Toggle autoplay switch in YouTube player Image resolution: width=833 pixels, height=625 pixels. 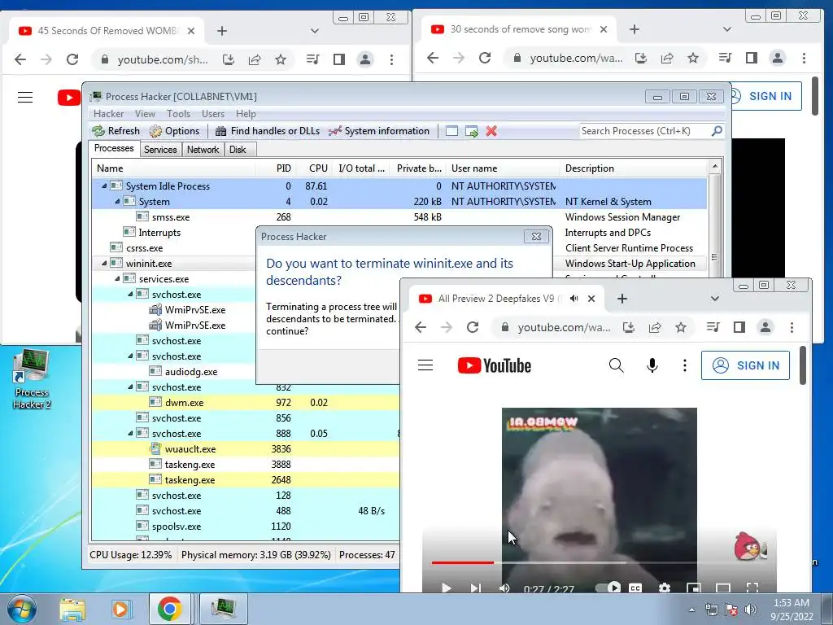tap(608, 588)
